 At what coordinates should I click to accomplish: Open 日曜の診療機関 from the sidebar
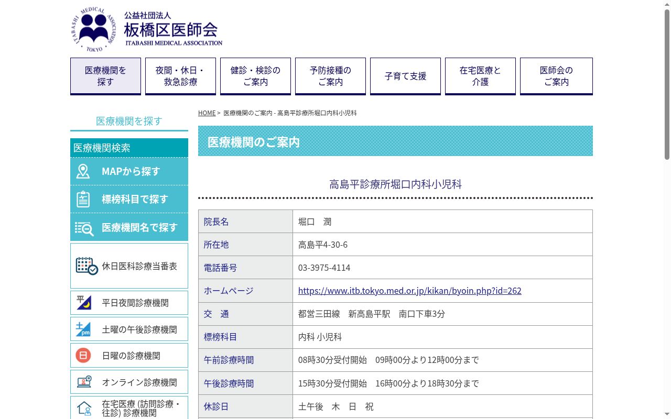(x=129, y=356)
